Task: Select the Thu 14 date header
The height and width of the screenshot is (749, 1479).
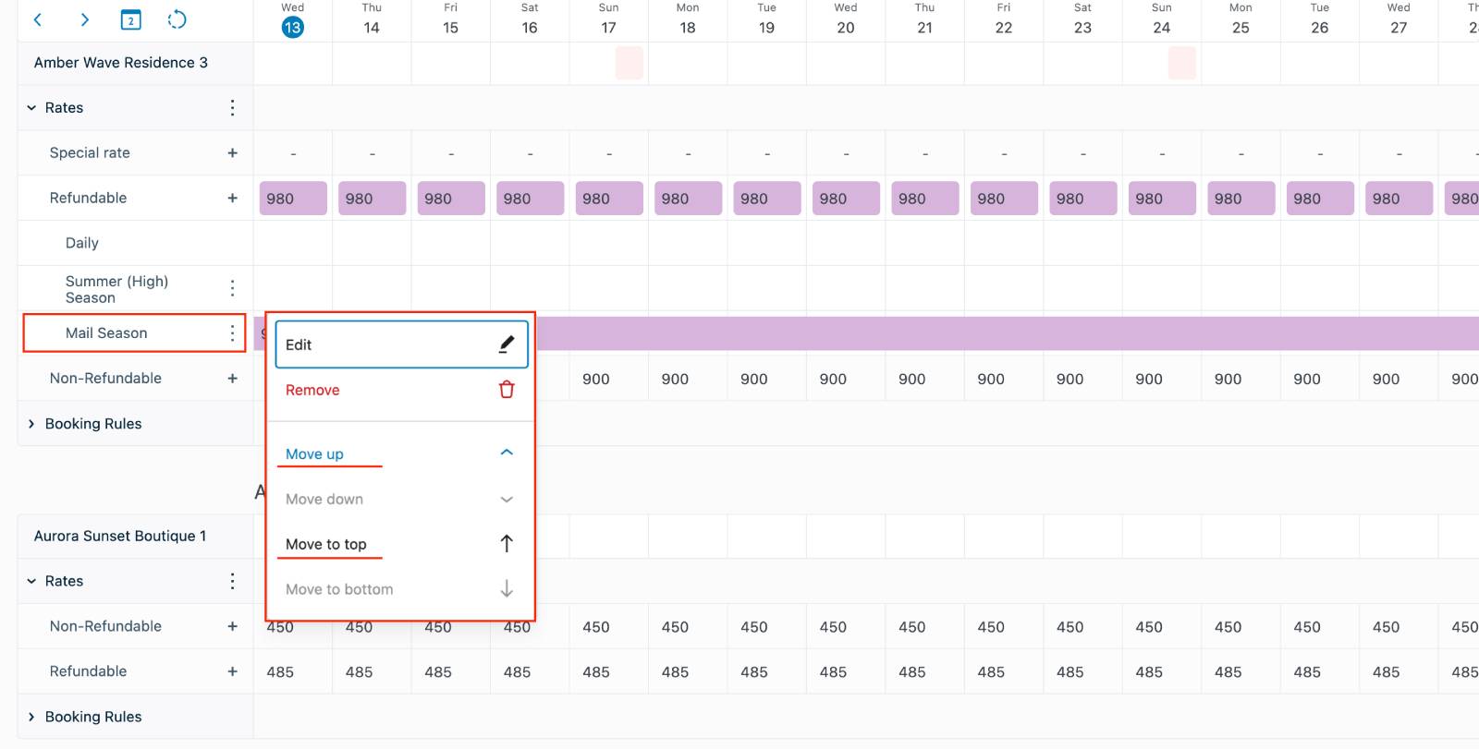Action: tap(372, 20)
